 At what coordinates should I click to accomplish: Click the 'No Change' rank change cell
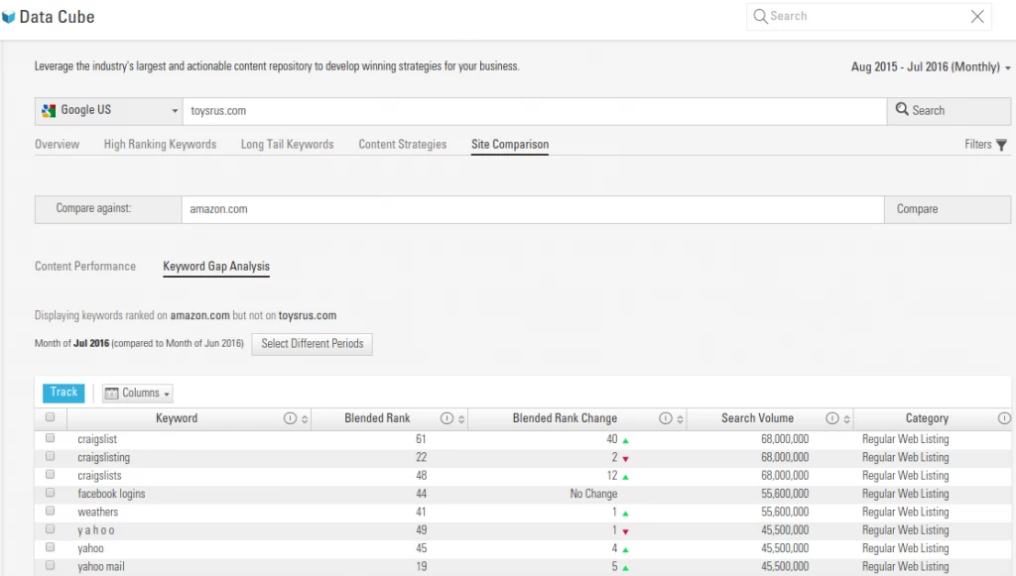593,494
